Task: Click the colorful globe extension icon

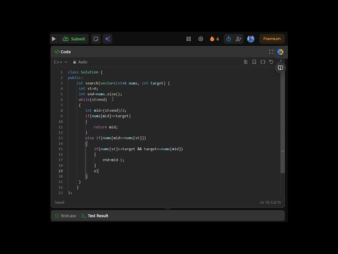Action: [280, 52]
